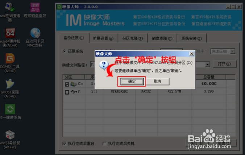Open GHOST克隆 desktop icon

point(10,88)
